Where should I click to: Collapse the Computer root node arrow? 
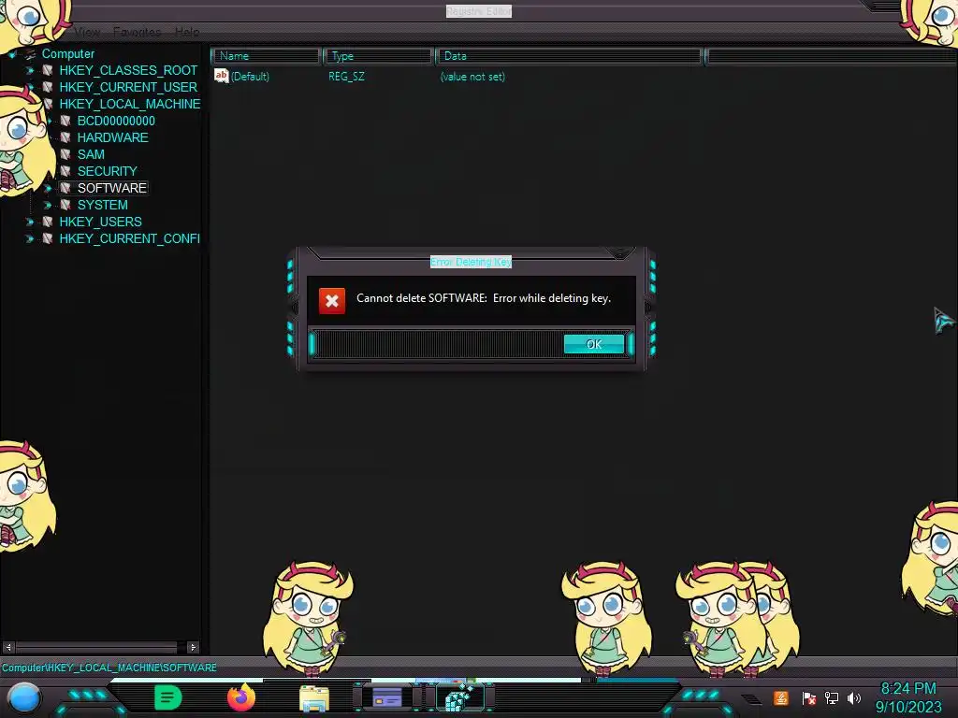pos(12,54)
